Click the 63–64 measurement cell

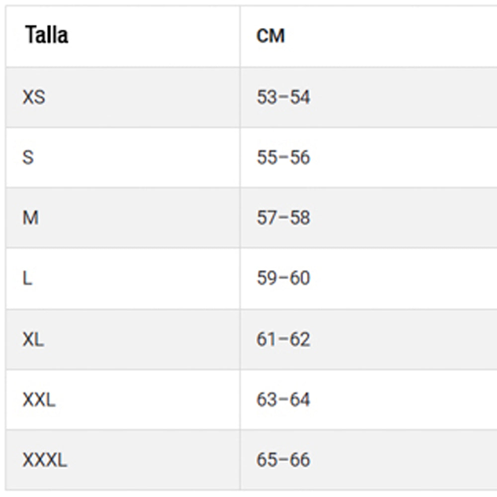[283, 400]
